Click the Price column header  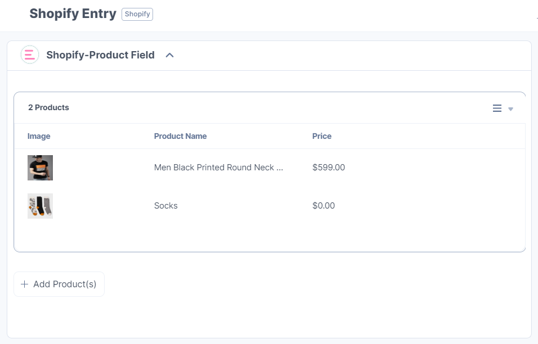click(x=322, y=136)
